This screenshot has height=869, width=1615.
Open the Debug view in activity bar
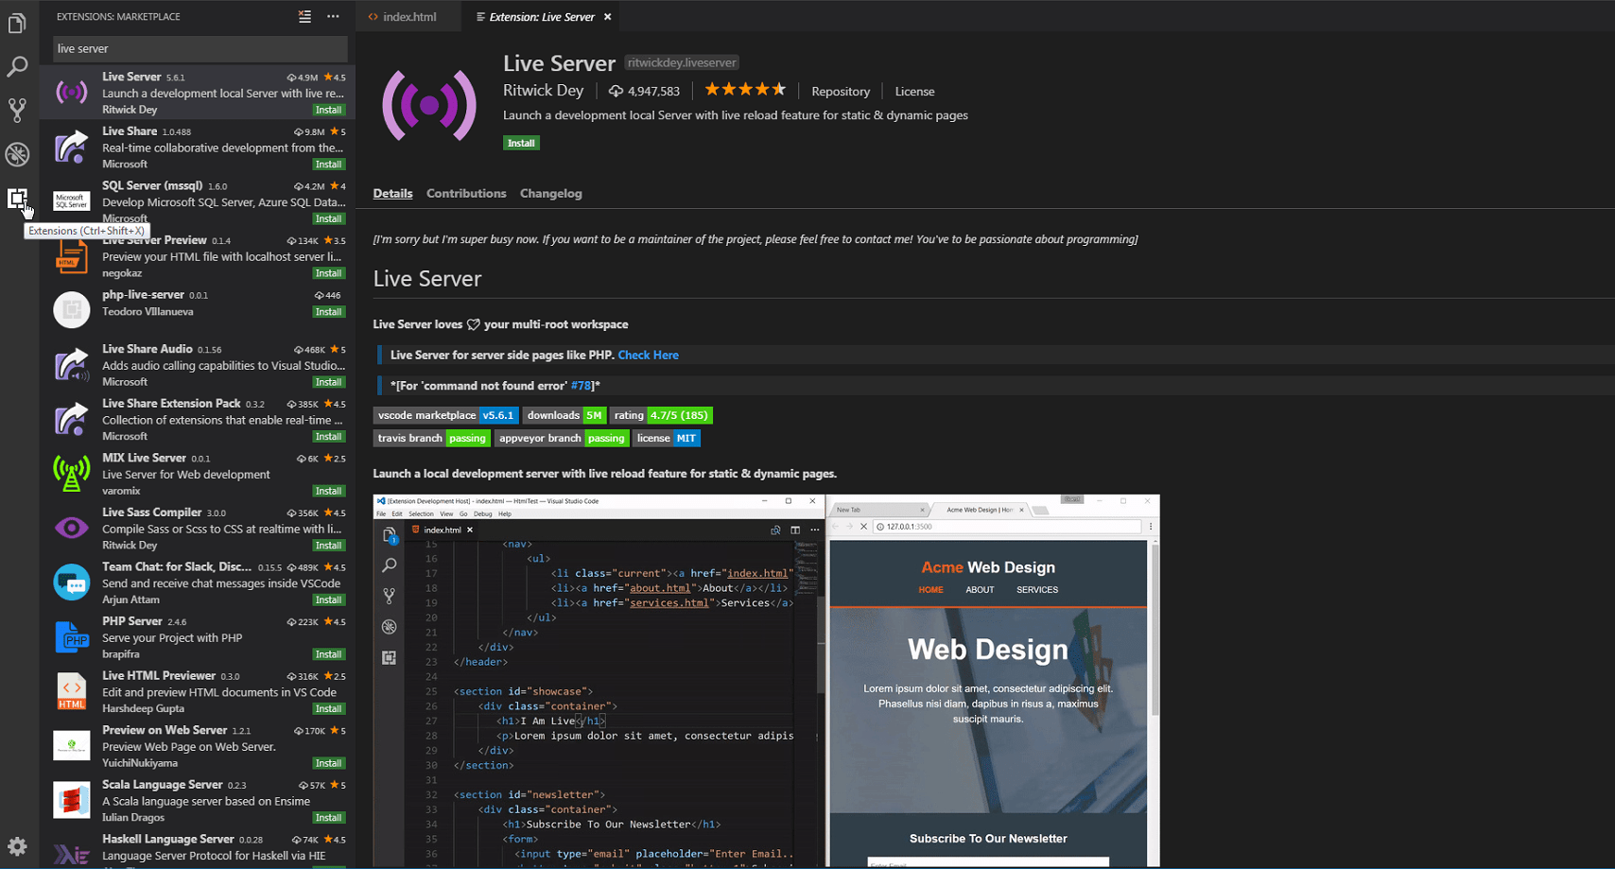17,154
